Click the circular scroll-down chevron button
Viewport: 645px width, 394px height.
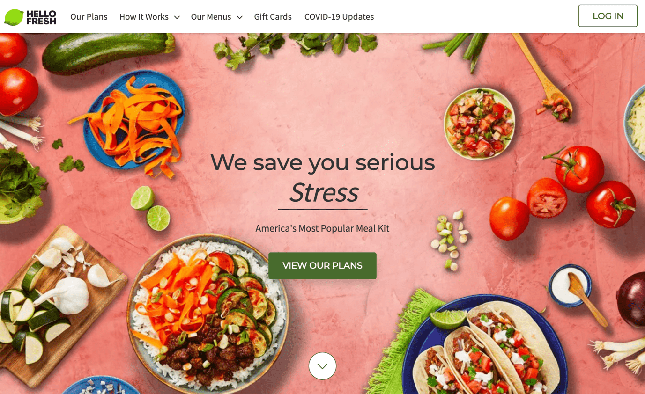pos(322,365)
